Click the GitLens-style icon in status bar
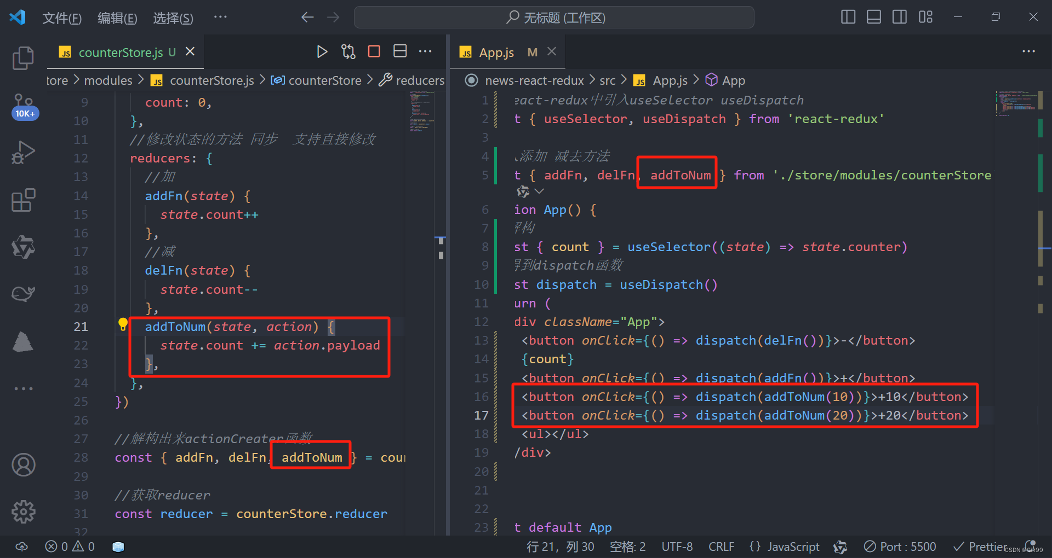 pyautogui.click(x=840, y=547)
